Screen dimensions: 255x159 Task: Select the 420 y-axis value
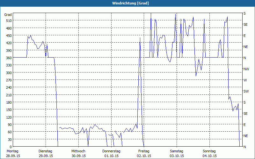click(x=9, y=43)
